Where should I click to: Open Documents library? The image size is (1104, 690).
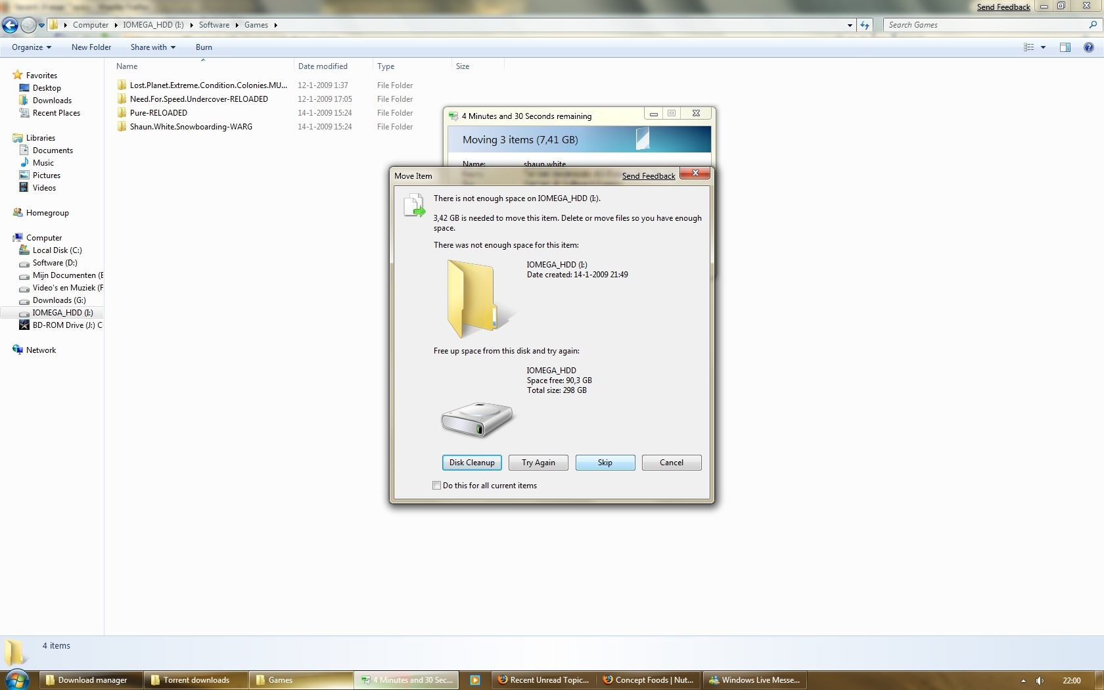tap(53, 150)
